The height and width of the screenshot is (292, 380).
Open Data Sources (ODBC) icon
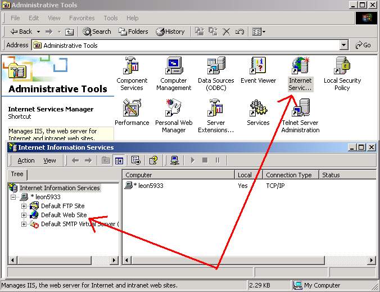point(216,67)
